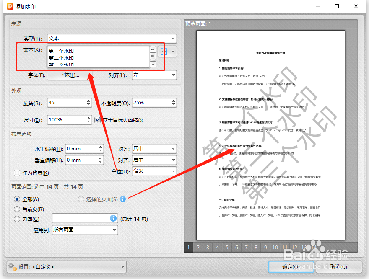Click the app logo in title bar
This screenshot has width=369, height=279.
tap(10, 6)
